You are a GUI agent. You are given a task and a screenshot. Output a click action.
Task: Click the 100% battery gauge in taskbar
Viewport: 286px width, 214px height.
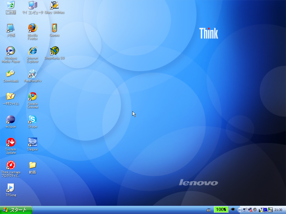pyautogui.click(x=221, y=210)
